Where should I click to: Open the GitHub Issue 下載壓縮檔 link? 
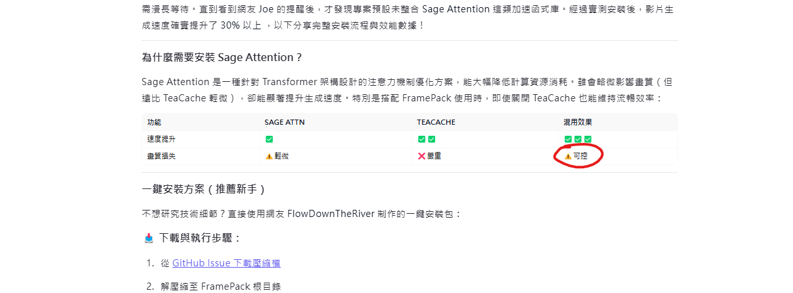pyautogui.click(x=226, y=263)
